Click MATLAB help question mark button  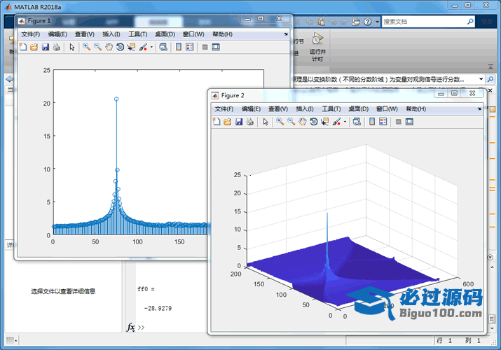(x=368, y=22)
